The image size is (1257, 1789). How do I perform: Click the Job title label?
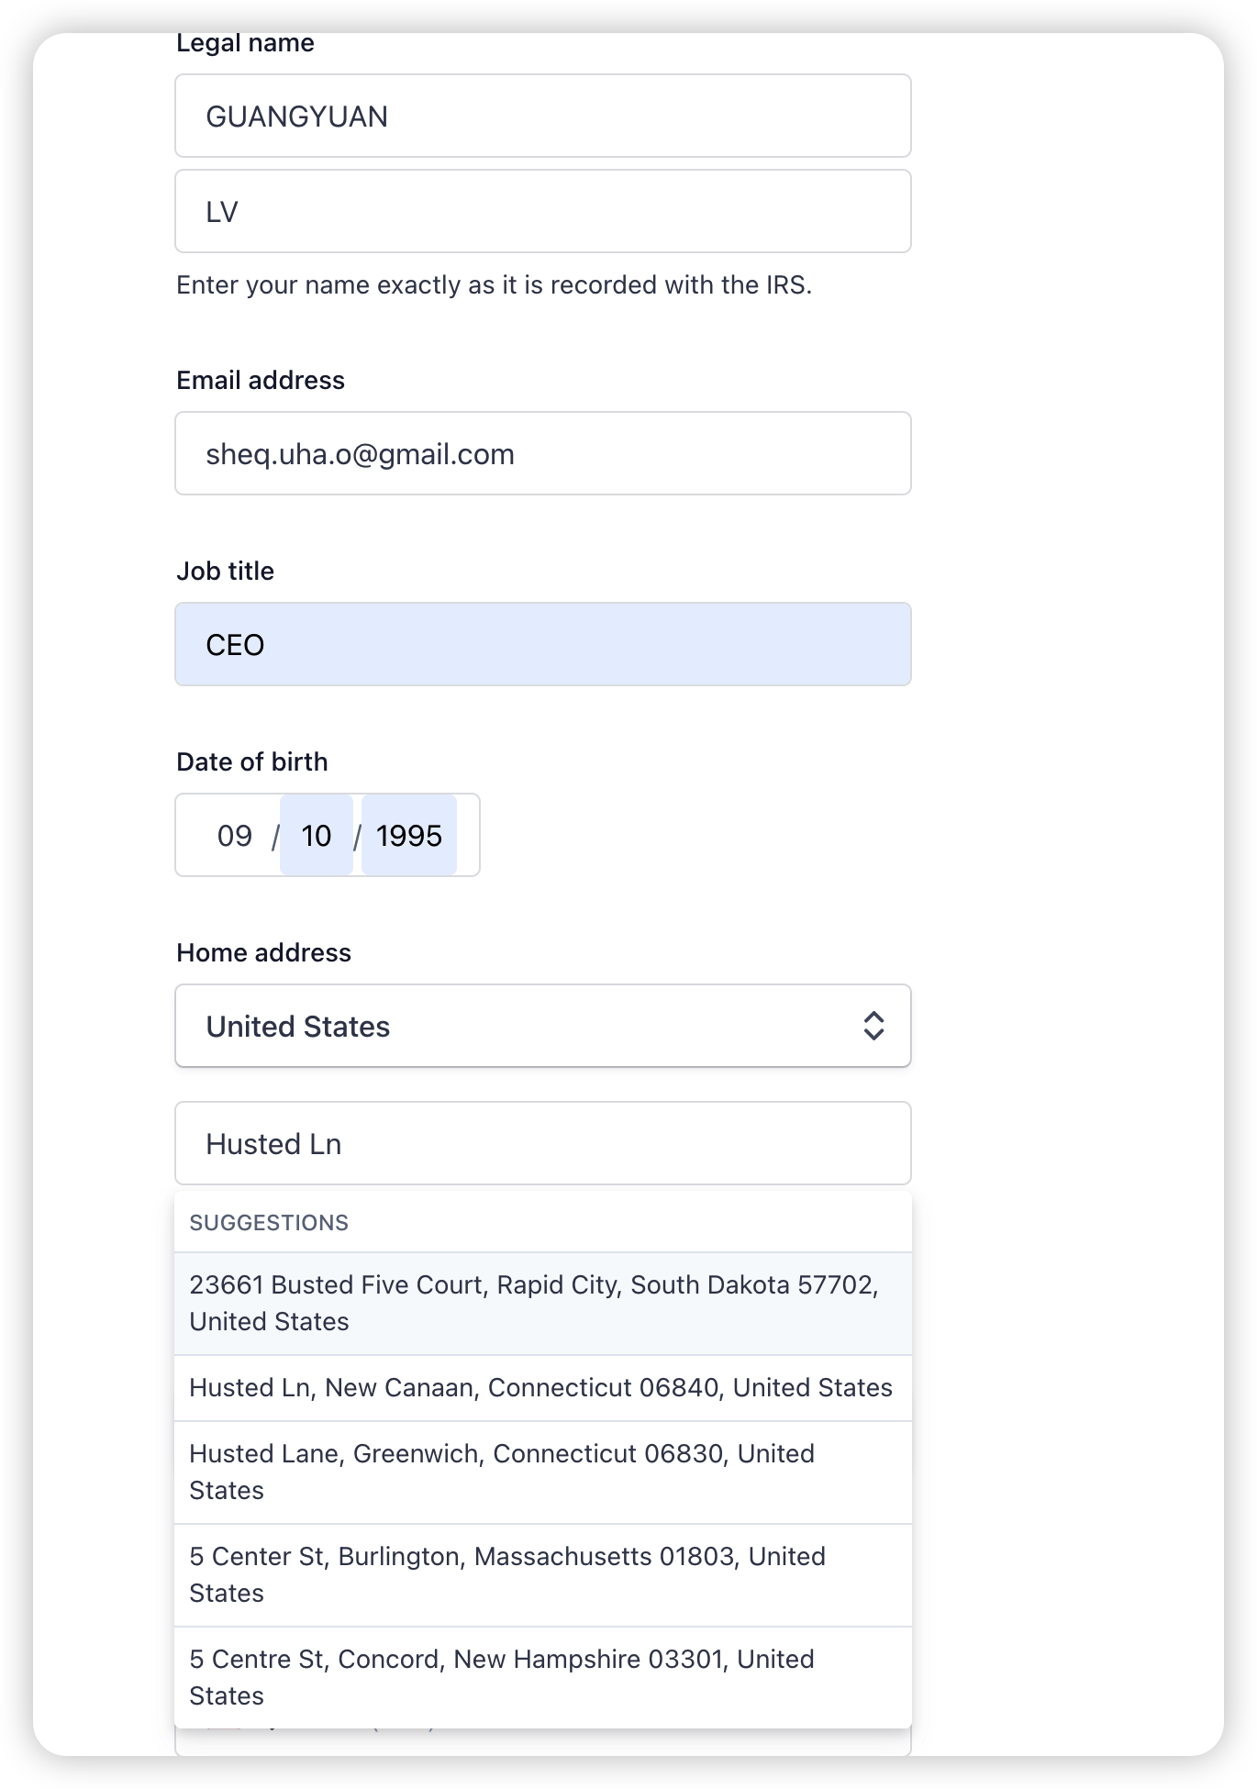(x=225, y=572)
